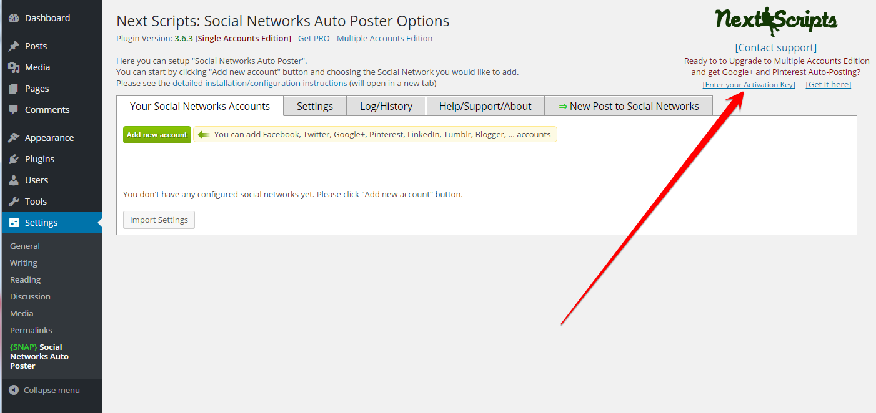Open the Users menu

(36, 180)
